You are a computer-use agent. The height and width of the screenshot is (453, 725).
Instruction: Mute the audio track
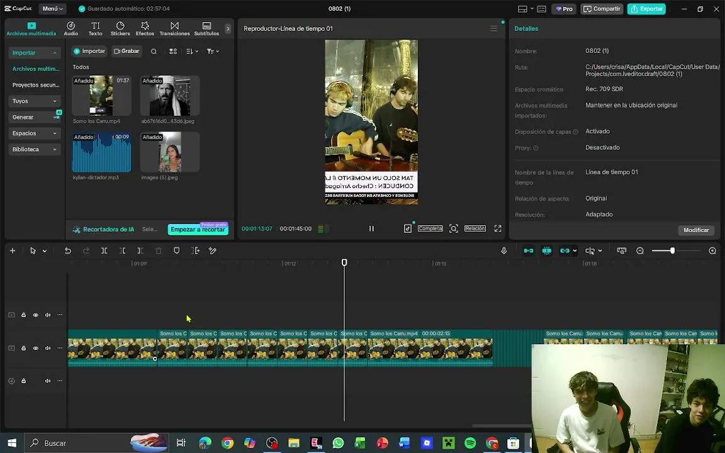pos(48,381)
